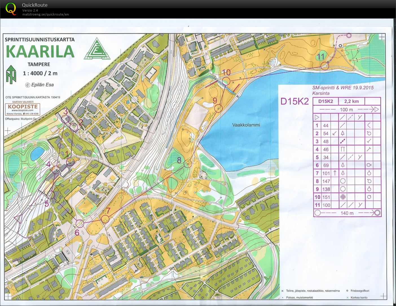Select control circle 8 on the map
The image size is (396, 306).
(188, 164)
